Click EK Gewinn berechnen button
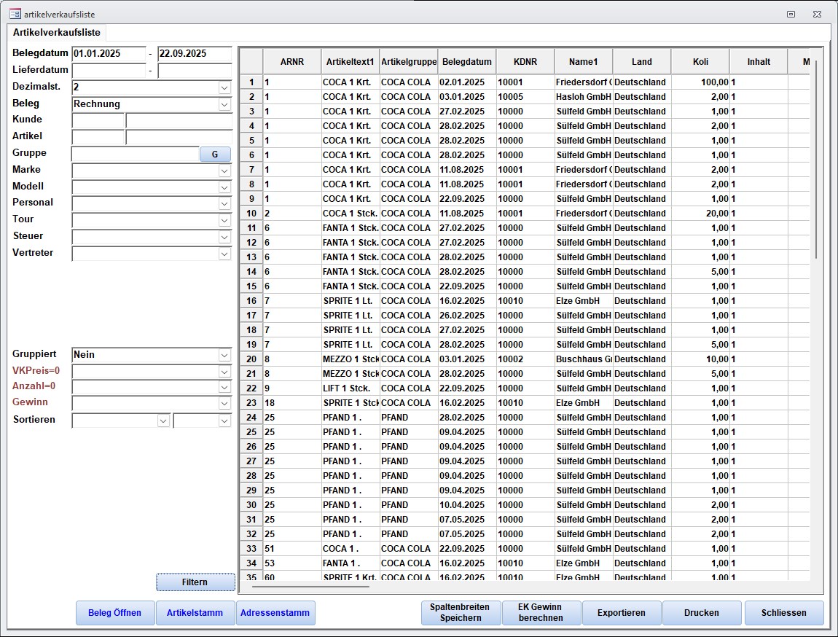The image size is (838, 637). 541,613
